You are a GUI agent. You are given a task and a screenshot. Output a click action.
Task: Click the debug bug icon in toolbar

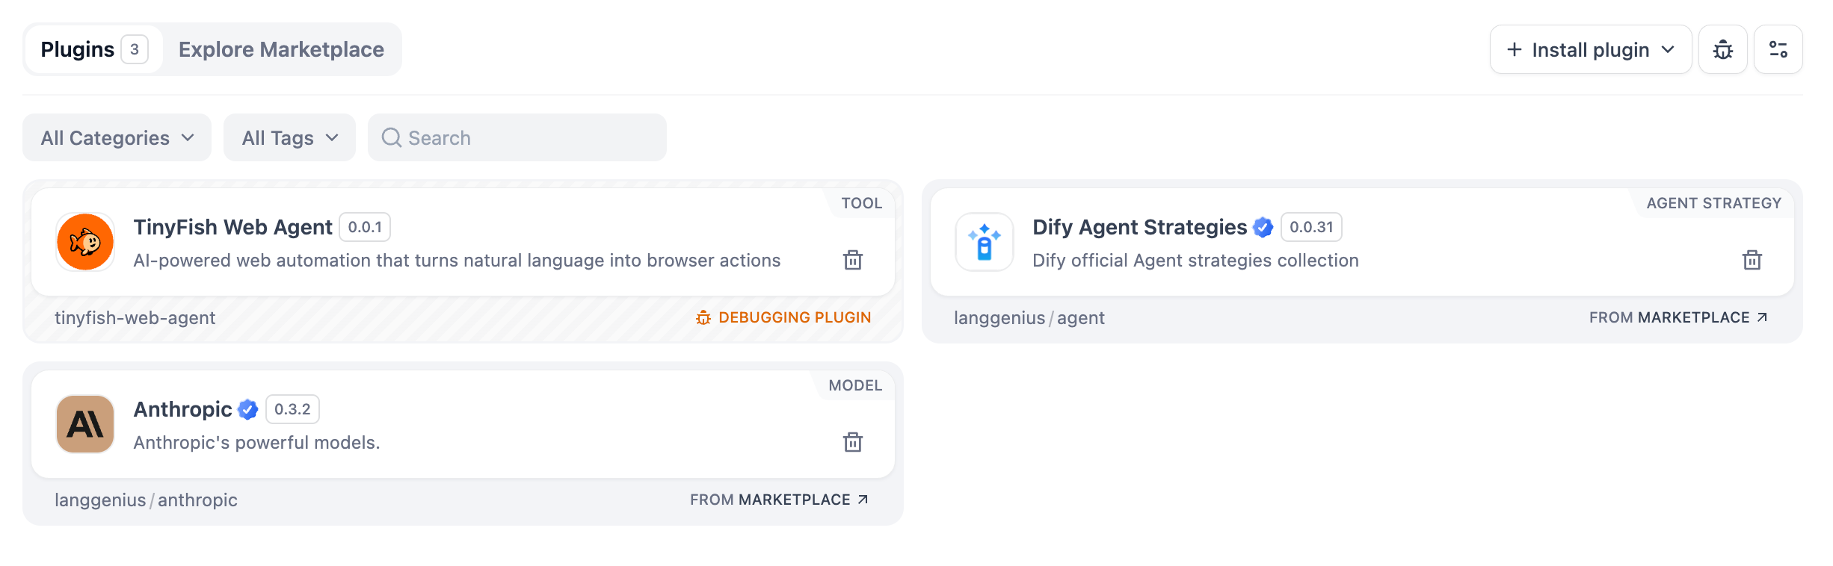[1722, 49]
